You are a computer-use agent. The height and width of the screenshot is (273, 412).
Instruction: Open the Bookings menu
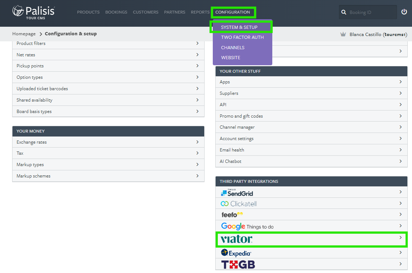coord(116,12)
